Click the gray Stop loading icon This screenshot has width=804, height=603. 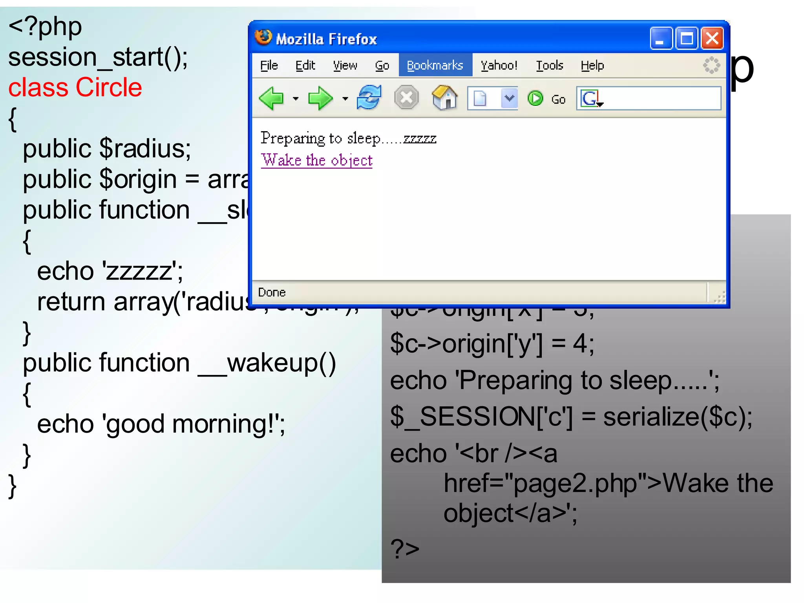[x=406, y=97]
